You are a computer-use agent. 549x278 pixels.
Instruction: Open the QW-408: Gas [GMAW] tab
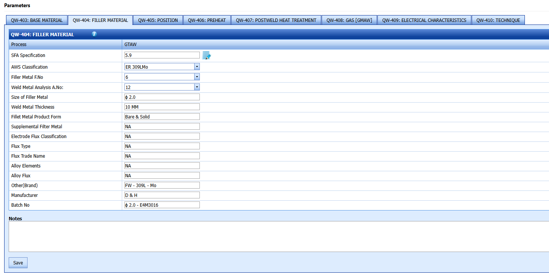point(349,20)
